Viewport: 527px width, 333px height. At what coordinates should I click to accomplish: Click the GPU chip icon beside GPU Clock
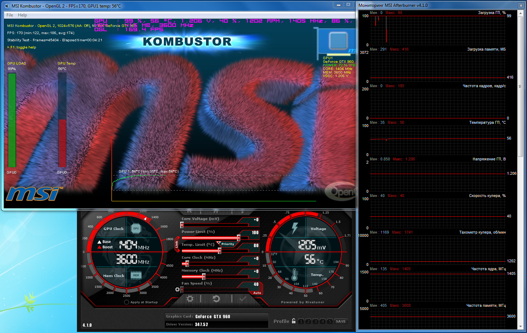tap(136, 228)
